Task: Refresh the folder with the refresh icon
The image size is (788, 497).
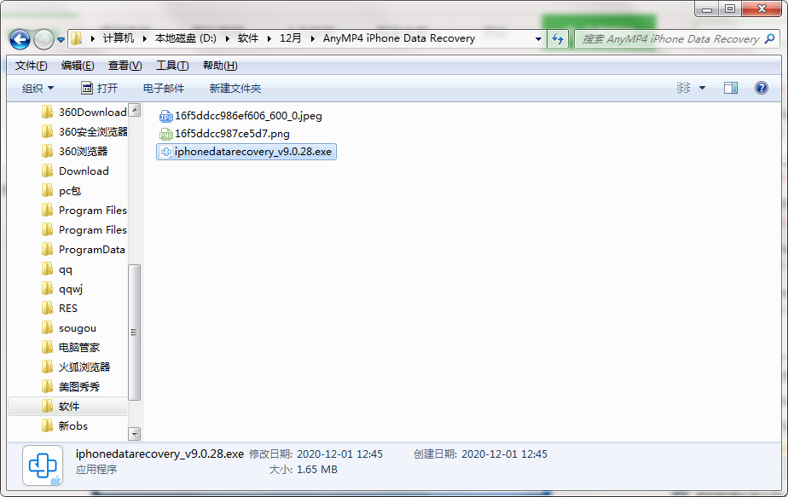Action: coord(558,38)
